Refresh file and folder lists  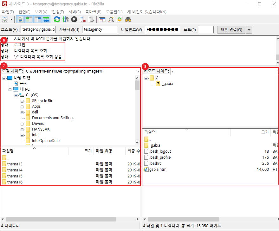pos(57,19)
